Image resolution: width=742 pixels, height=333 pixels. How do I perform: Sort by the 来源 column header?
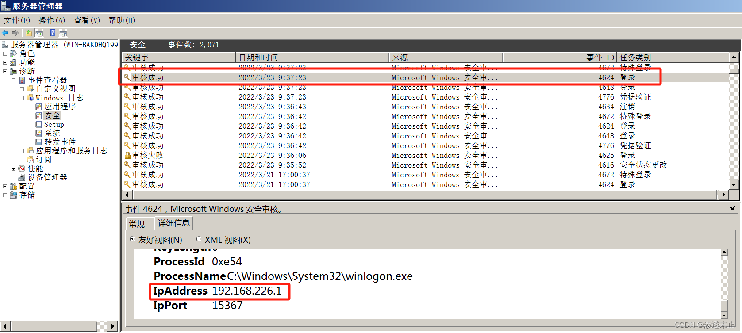coord(446,57)
